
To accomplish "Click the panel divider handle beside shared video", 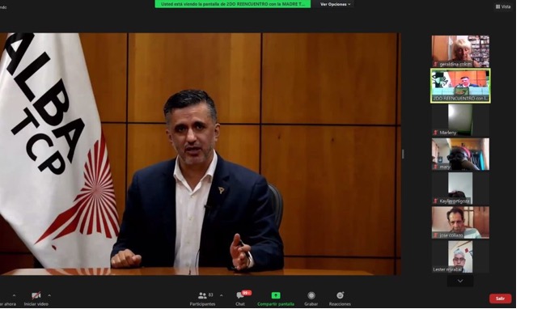I will coord(403,154).
